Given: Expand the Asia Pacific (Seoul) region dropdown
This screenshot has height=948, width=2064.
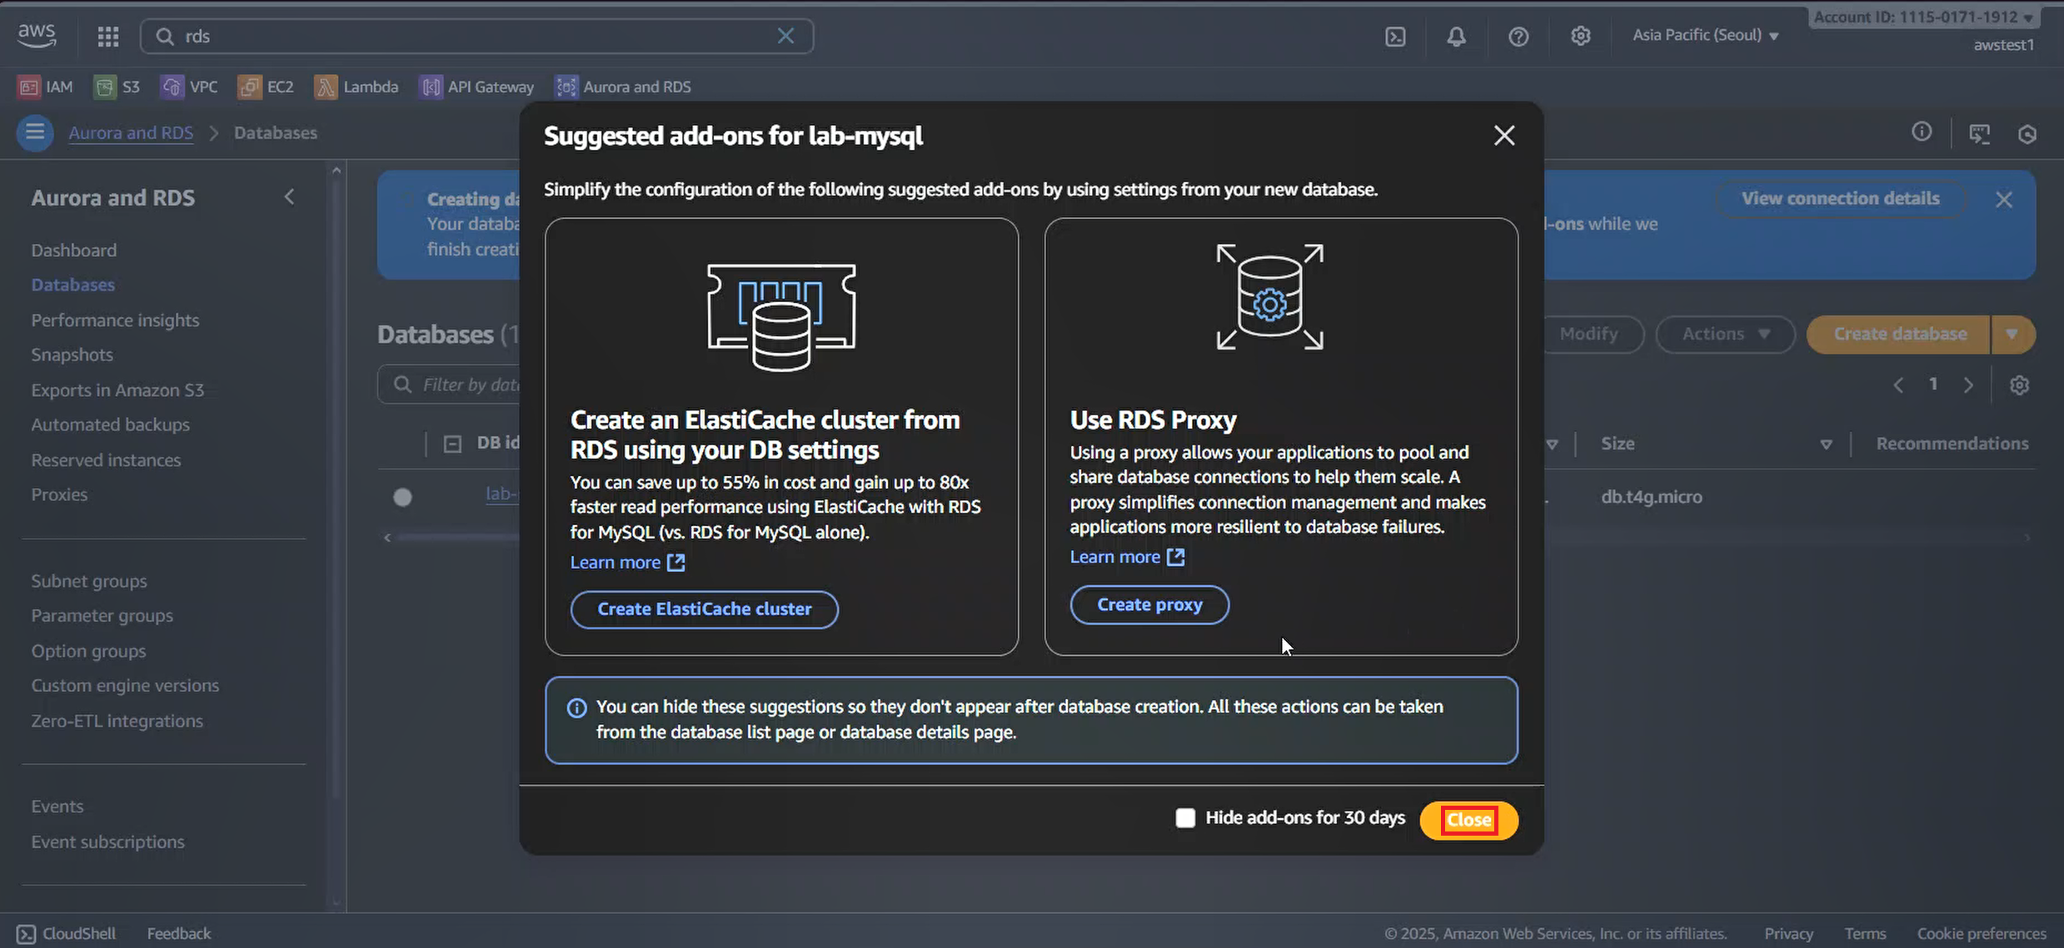Looking at the screenshot, I should pos(1705,35).
